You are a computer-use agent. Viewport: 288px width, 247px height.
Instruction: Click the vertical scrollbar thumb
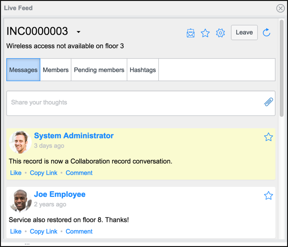(281, 68)
